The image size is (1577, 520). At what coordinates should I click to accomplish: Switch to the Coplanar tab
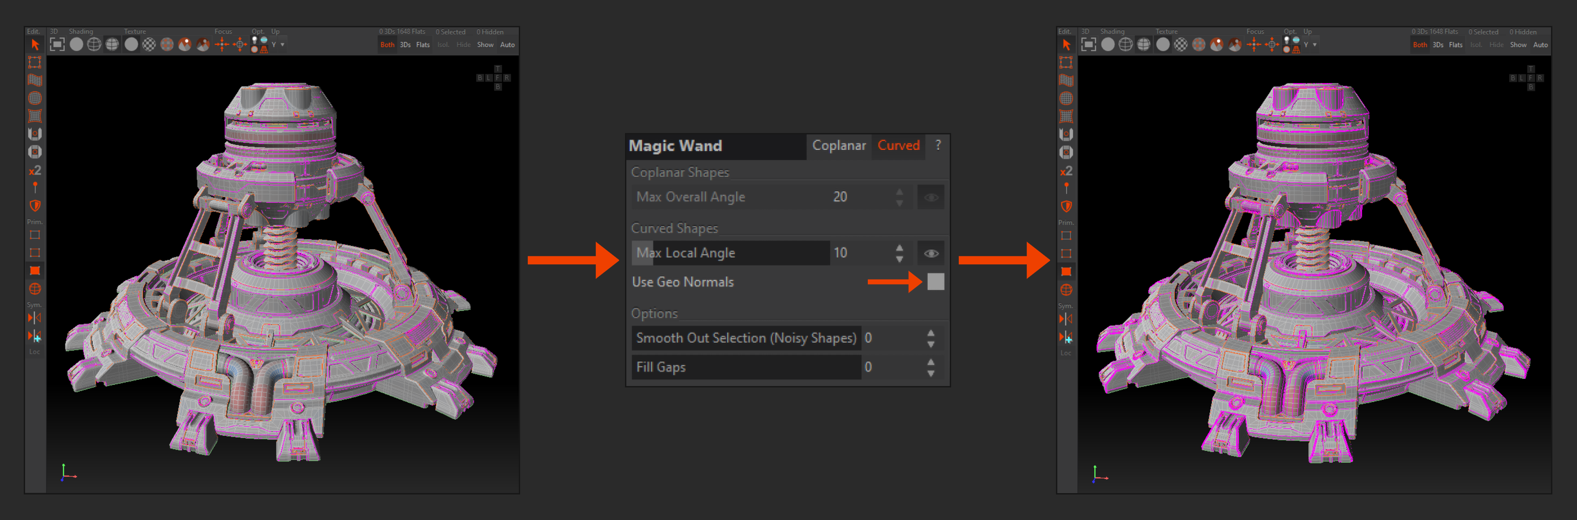pos(839,146)
